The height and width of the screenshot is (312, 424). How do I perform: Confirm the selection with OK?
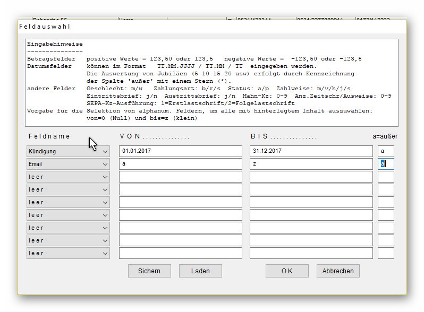(287, 271)
